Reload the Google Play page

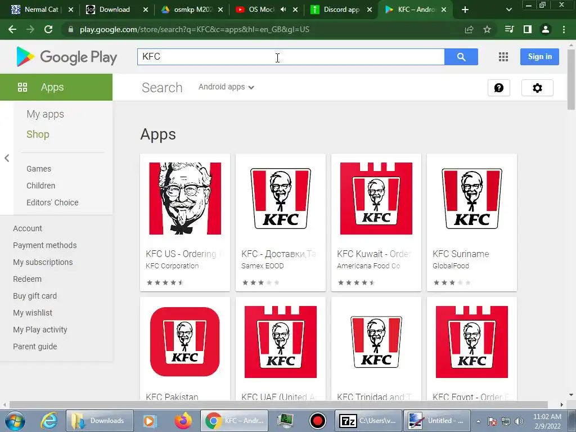point(48,29)
